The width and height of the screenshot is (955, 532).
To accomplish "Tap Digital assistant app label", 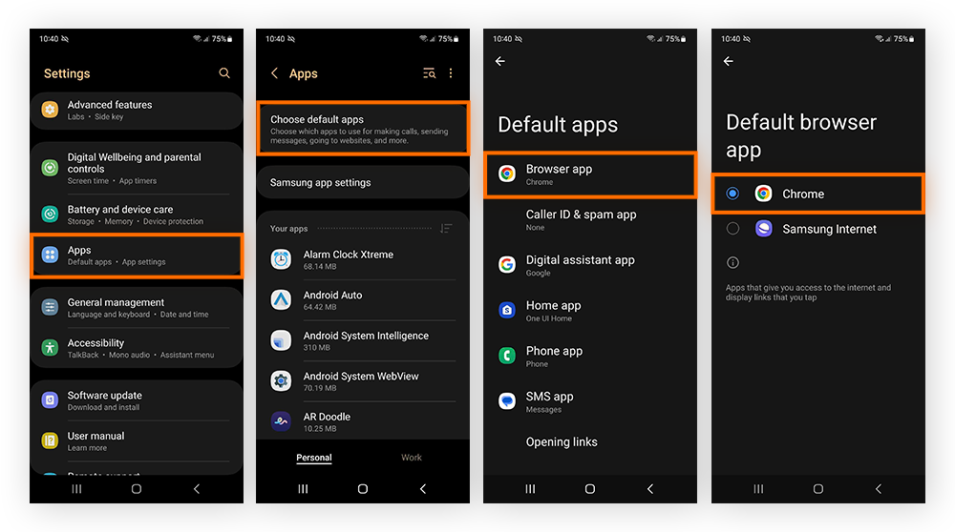I will pyautogui.click(x=581, y=259).
